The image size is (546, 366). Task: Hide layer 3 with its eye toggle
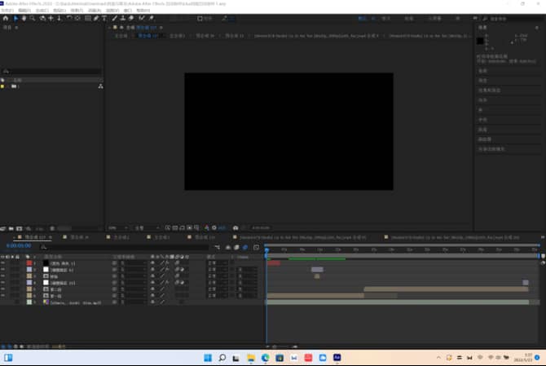pyautogui.click(x=2, y=276)
